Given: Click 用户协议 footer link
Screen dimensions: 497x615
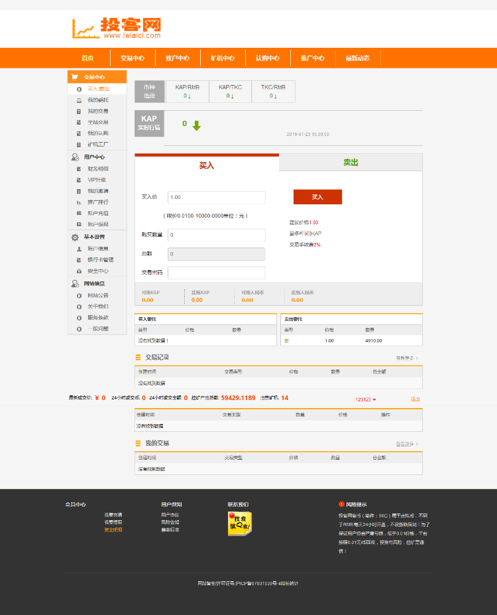Looking at the screenshot, I should click(x=170, y=515).
